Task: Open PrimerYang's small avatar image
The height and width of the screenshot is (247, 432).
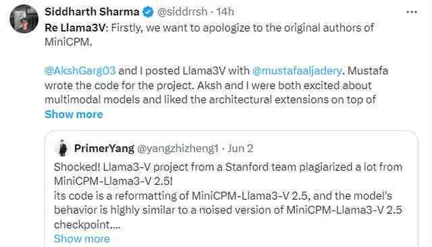Action: (x=63, y=148)
